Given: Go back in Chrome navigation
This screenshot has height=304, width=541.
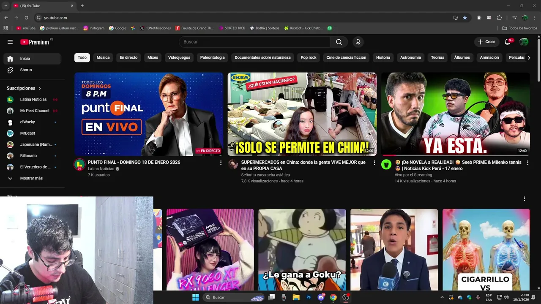Looking at the screenshot, I should point(6,18).
